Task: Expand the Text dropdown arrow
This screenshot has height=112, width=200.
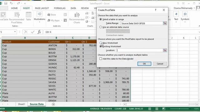Action: 176,22
